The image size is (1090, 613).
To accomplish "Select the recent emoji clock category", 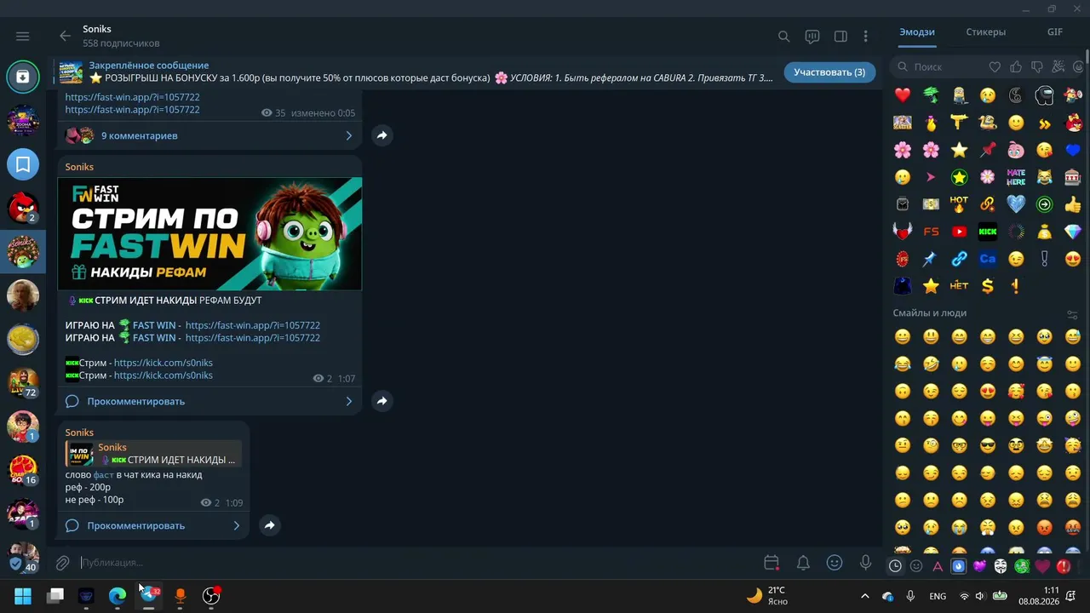I will point(895,566).
